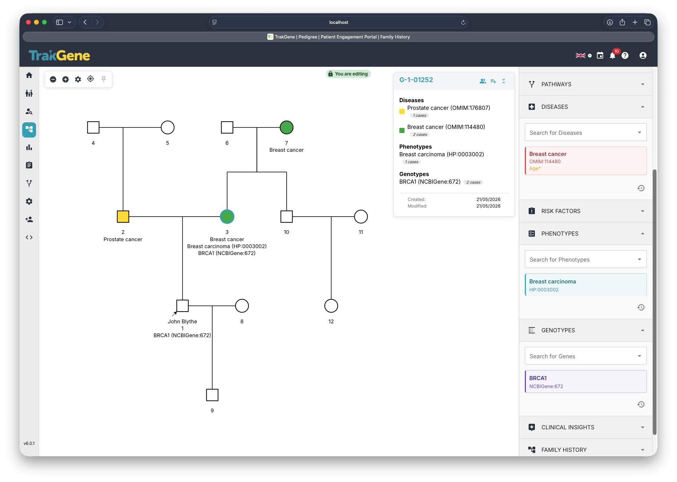Select the Breast cancer disease card
Screen dimensions: 677x482
pyautogui.click(x=586, y=161)
